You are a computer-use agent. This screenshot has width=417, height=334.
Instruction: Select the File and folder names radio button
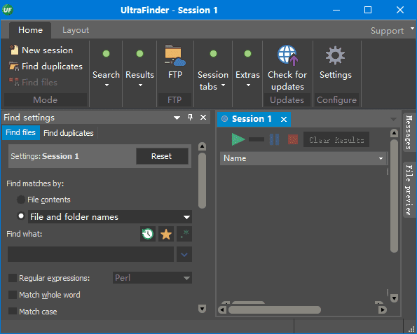tap(21, 216)
